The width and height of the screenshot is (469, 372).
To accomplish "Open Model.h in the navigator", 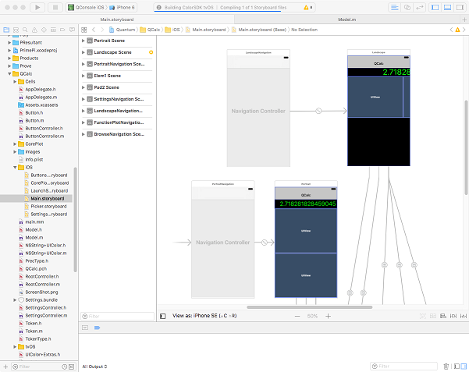I will click(x=30, y=229).
